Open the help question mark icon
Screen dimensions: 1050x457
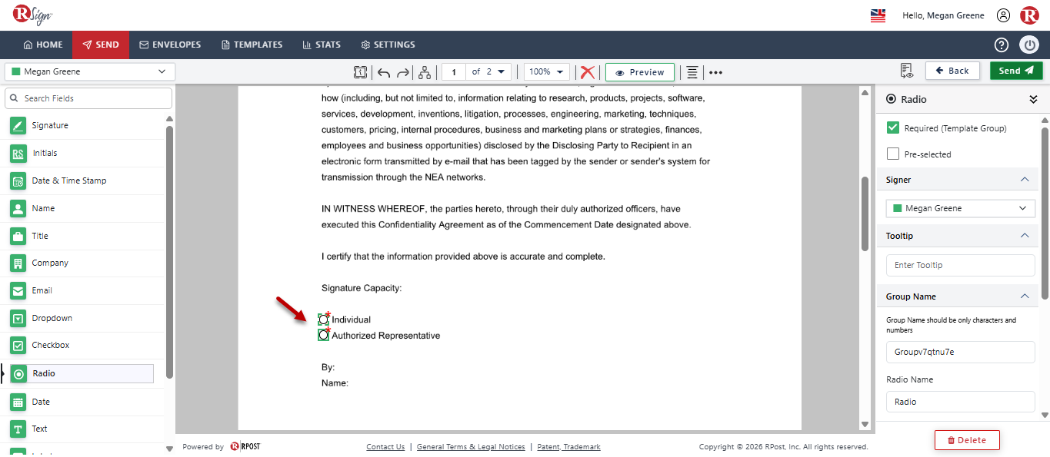coord(1002,45)
